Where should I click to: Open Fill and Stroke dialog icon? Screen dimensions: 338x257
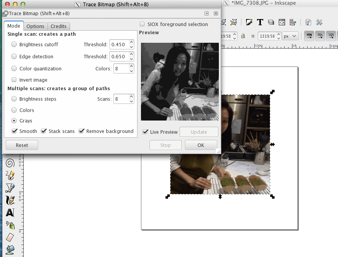pyautogui.click(x=249, y=22)
